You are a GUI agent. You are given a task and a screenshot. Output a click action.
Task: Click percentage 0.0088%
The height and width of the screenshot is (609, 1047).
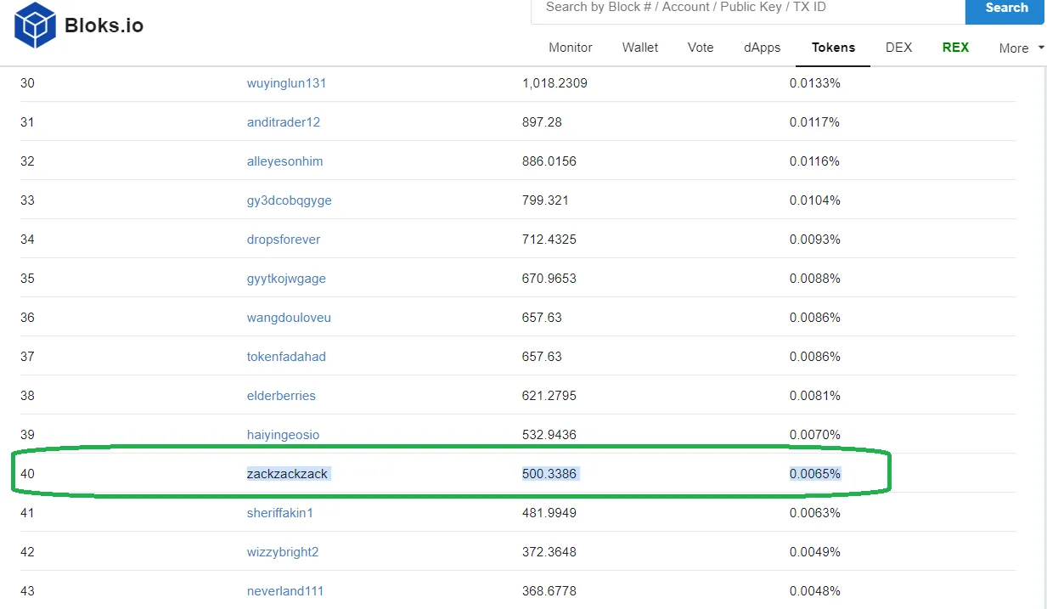815,279
